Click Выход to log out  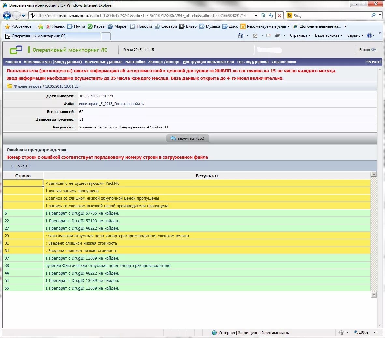coord(367,50)
